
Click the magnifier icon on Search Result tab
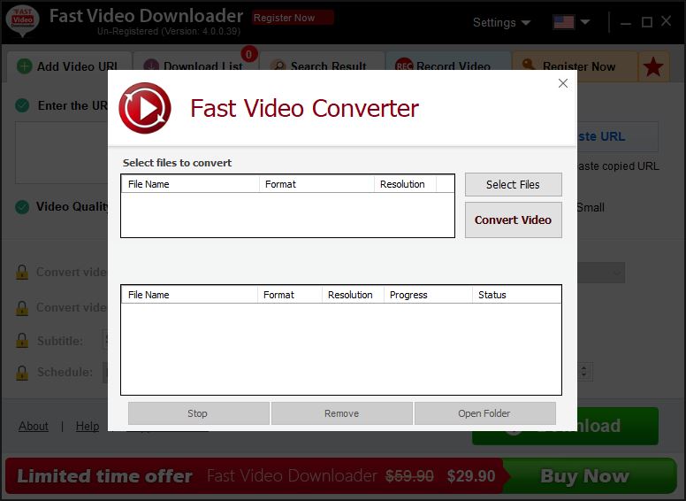[x=278, y=66]
